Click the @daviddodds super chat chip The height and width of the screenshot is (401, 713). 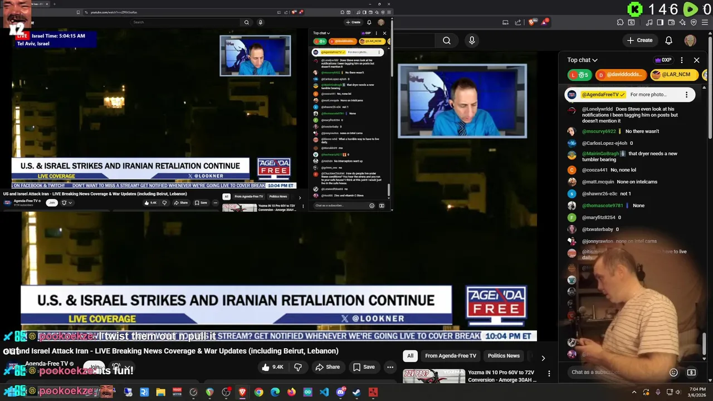[621, 75]
